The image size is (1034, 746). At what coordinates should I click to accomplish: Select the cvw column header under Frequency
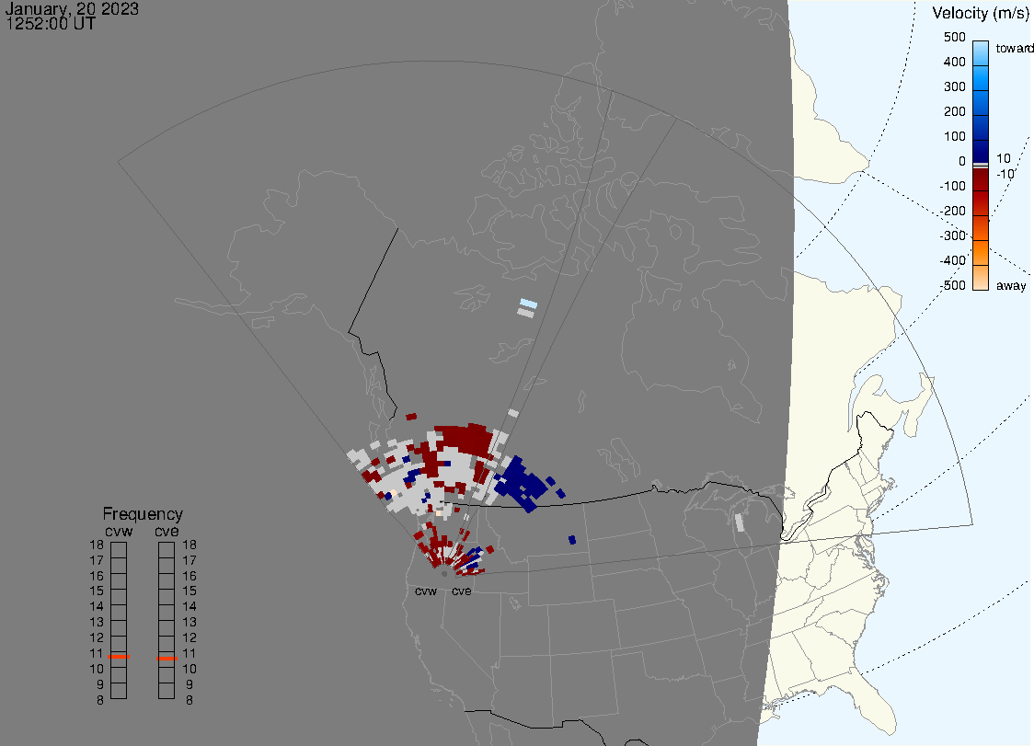pos(119,530)
